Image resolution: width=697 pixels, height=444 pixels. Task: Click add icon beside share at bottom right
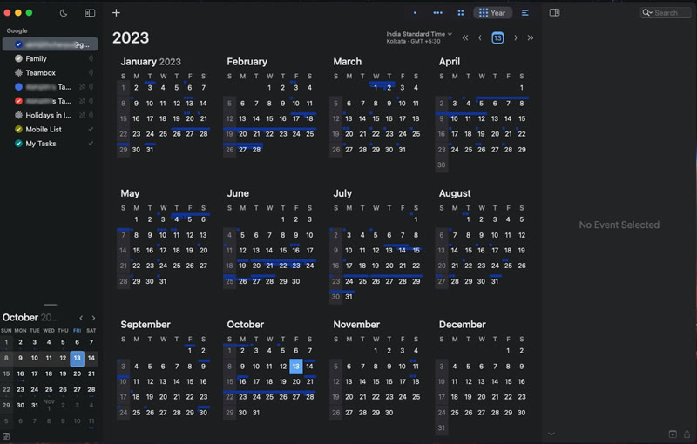[x=673, y=434]
